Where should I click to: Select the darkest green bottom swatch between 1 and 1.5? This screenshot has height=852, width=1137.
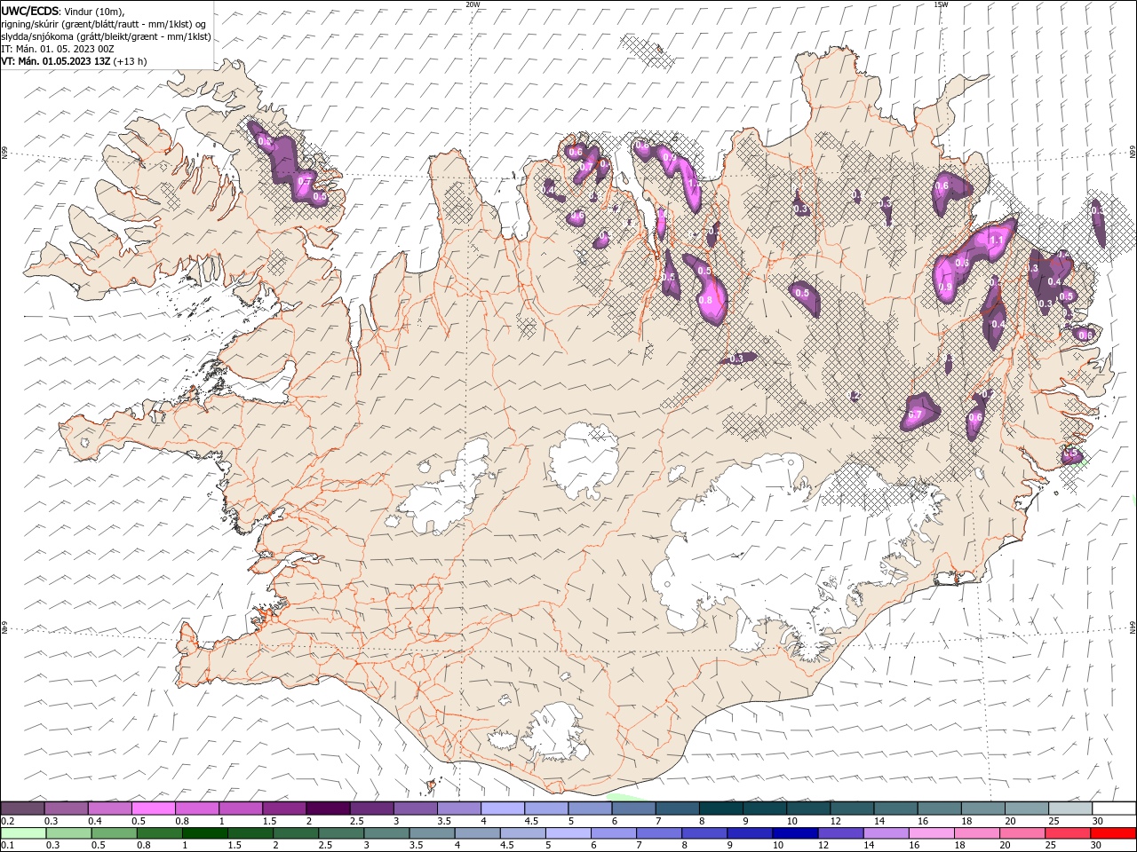[x=204, y=833]
